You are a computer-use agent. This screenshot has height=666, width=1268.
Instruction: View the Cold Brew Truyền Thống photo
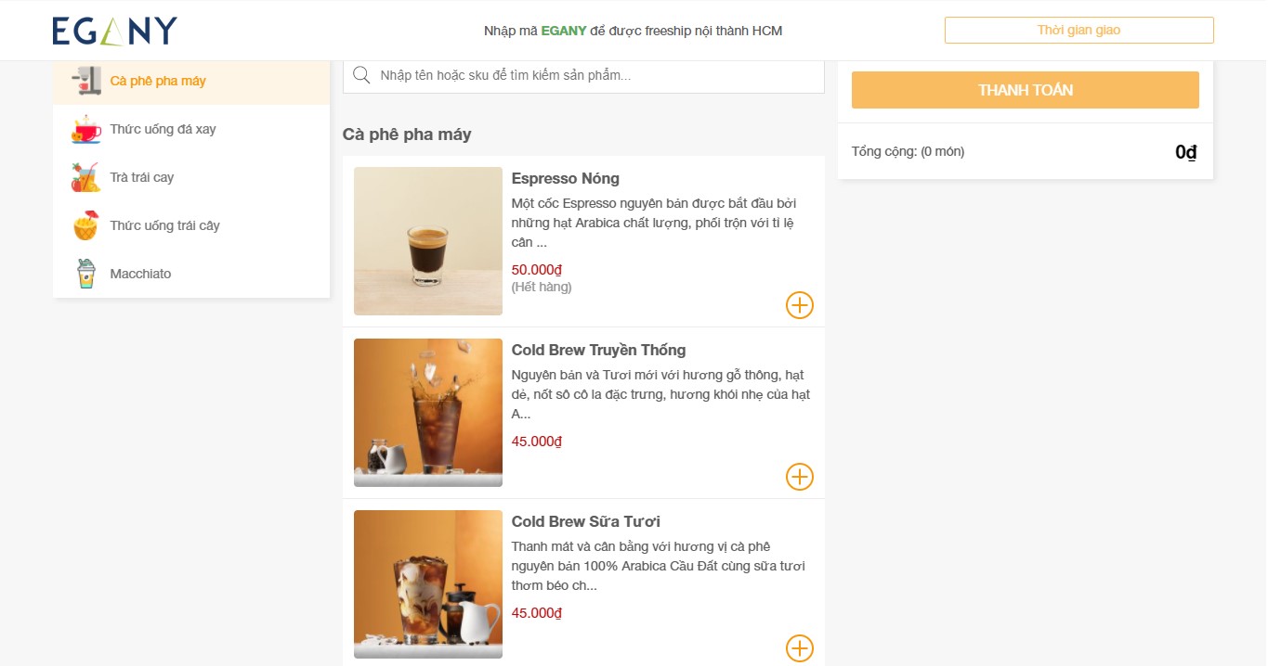click(x=428, y=413)
